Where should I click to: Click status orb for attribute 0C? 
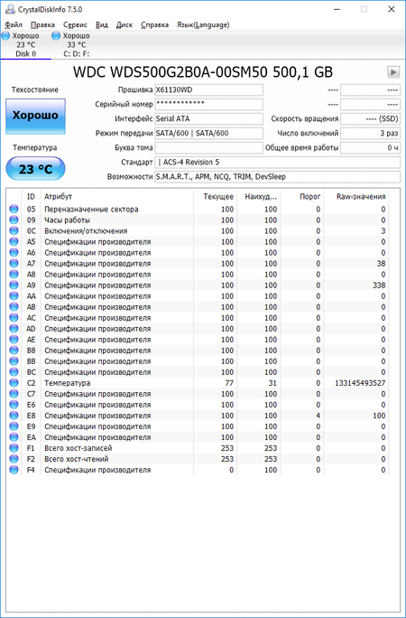pos(14,231)
